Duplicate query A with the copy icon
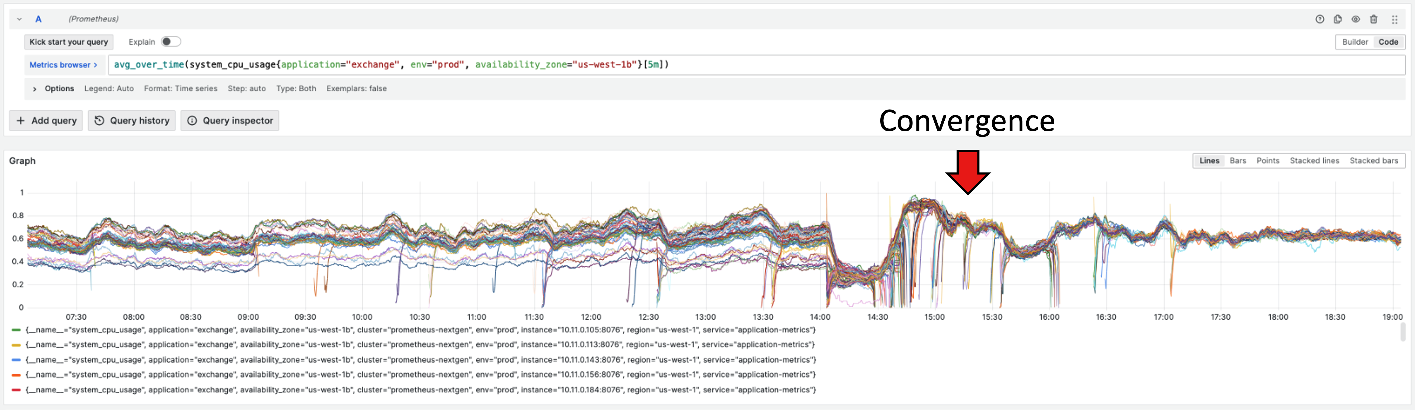The image size is (1415, 410). click(1338, 19)
